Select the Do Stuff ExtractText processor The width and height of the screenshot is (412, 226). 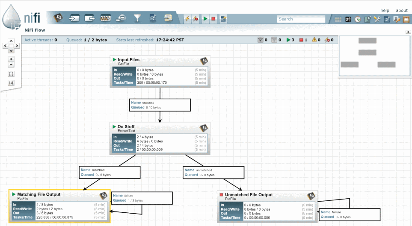[x=160, y=138]
